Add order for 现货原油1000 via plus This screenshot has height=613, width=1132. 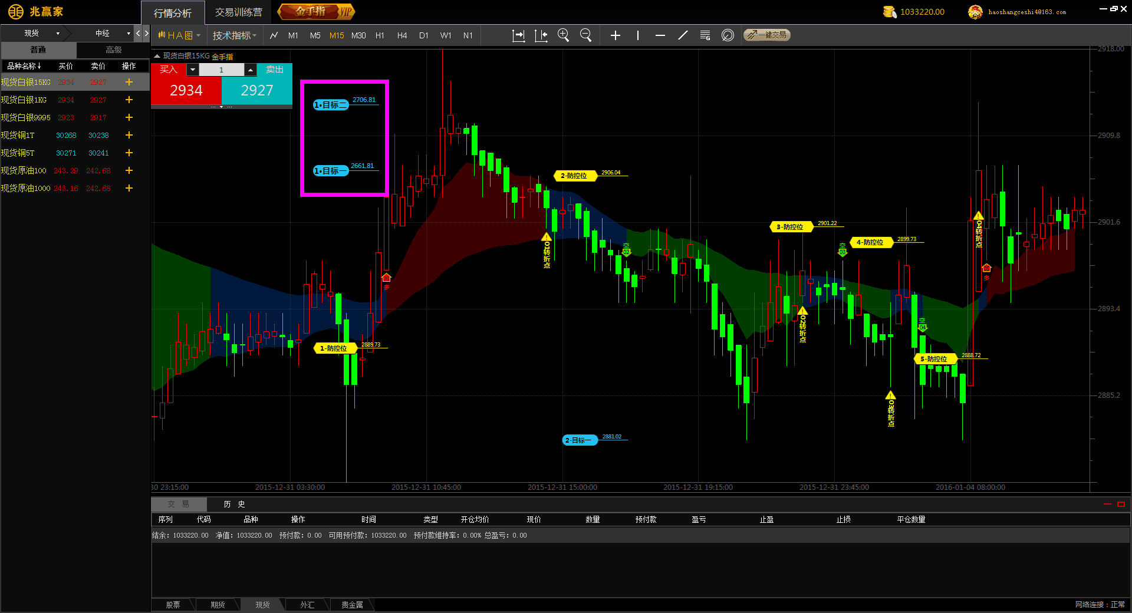[129, 188]
